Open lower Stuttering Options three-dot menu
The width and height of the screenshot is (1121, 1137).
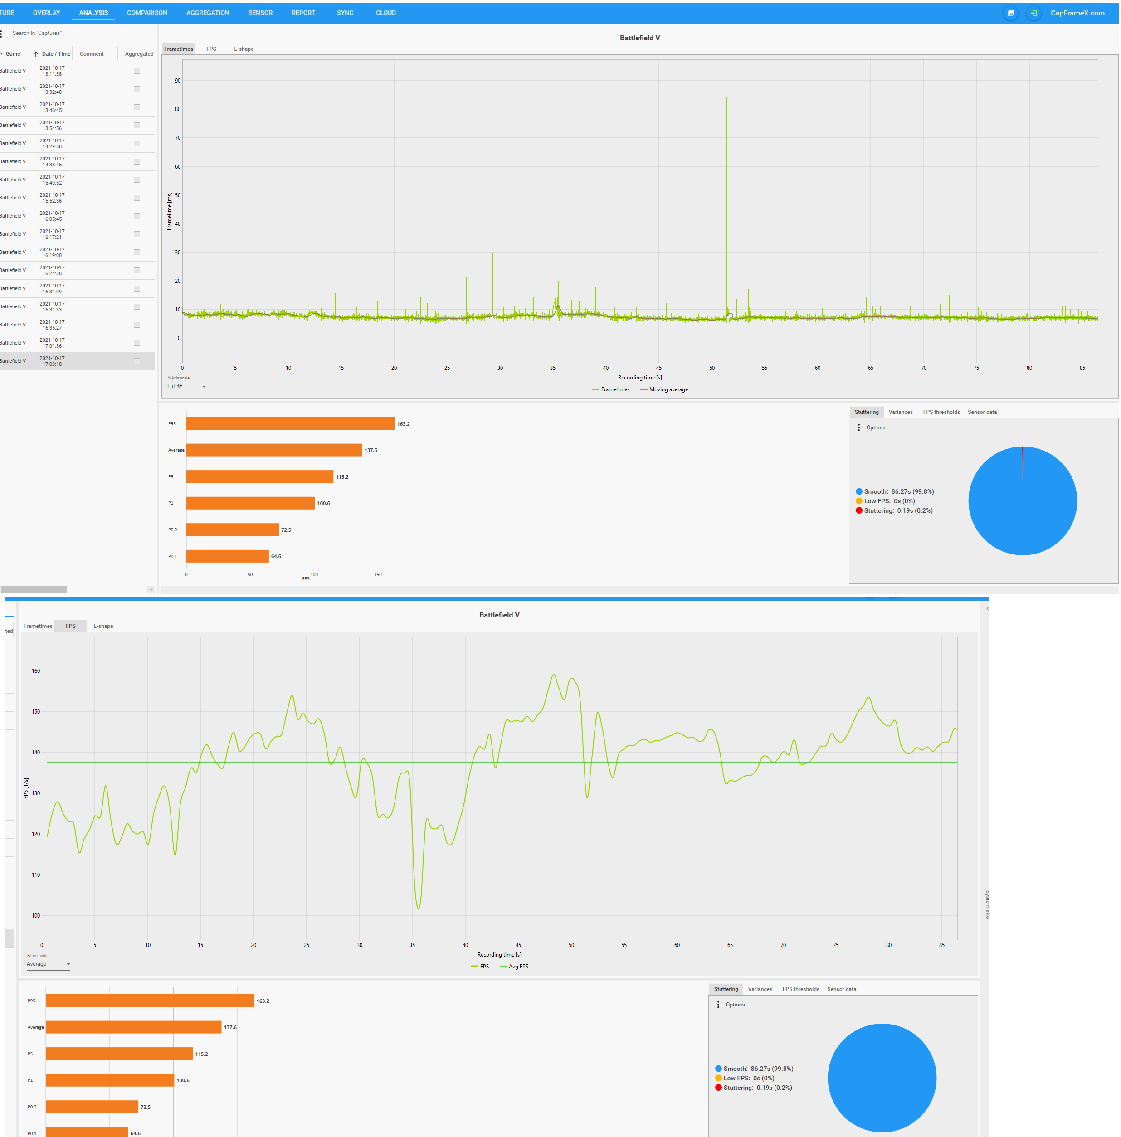coord(718,1005)
